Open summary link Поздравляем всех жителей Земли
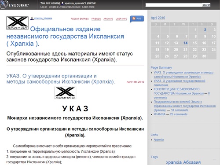This screenshot has width=220, height=165. click(x=184, y=106)
